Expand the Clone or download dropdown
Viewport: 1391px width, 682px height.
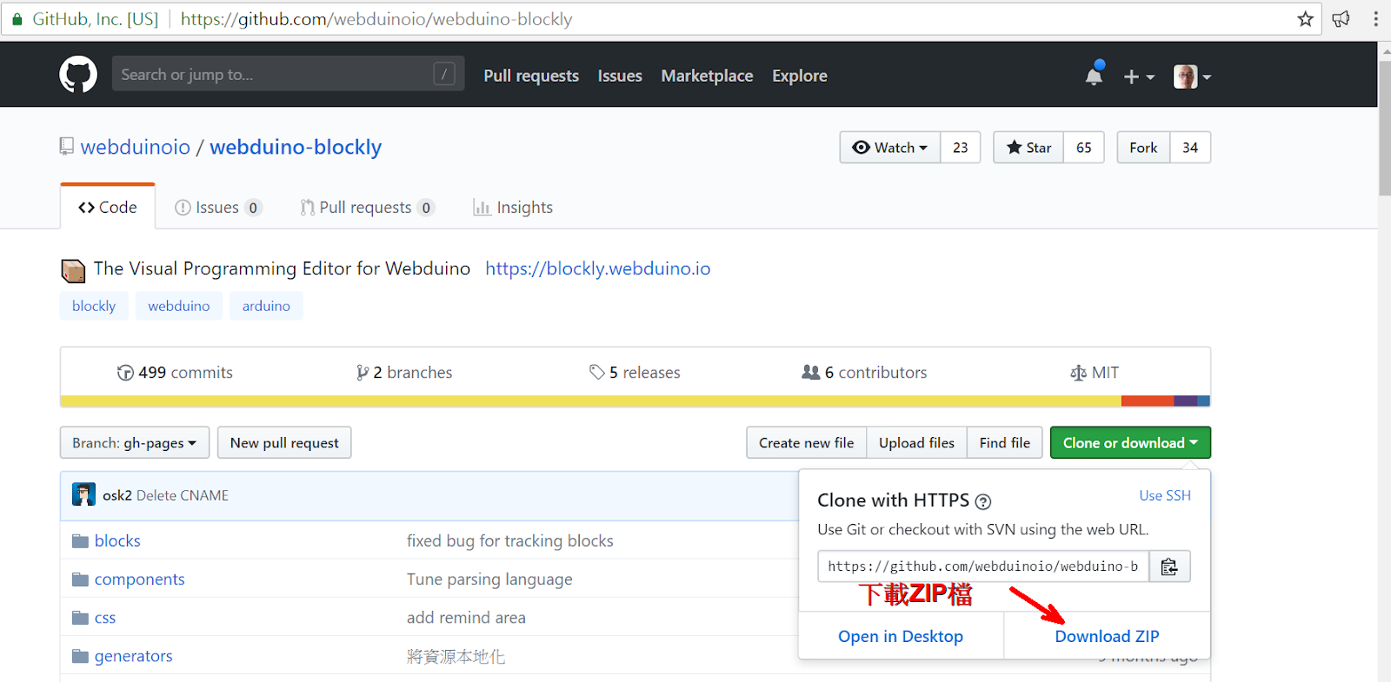point(1130,443)
